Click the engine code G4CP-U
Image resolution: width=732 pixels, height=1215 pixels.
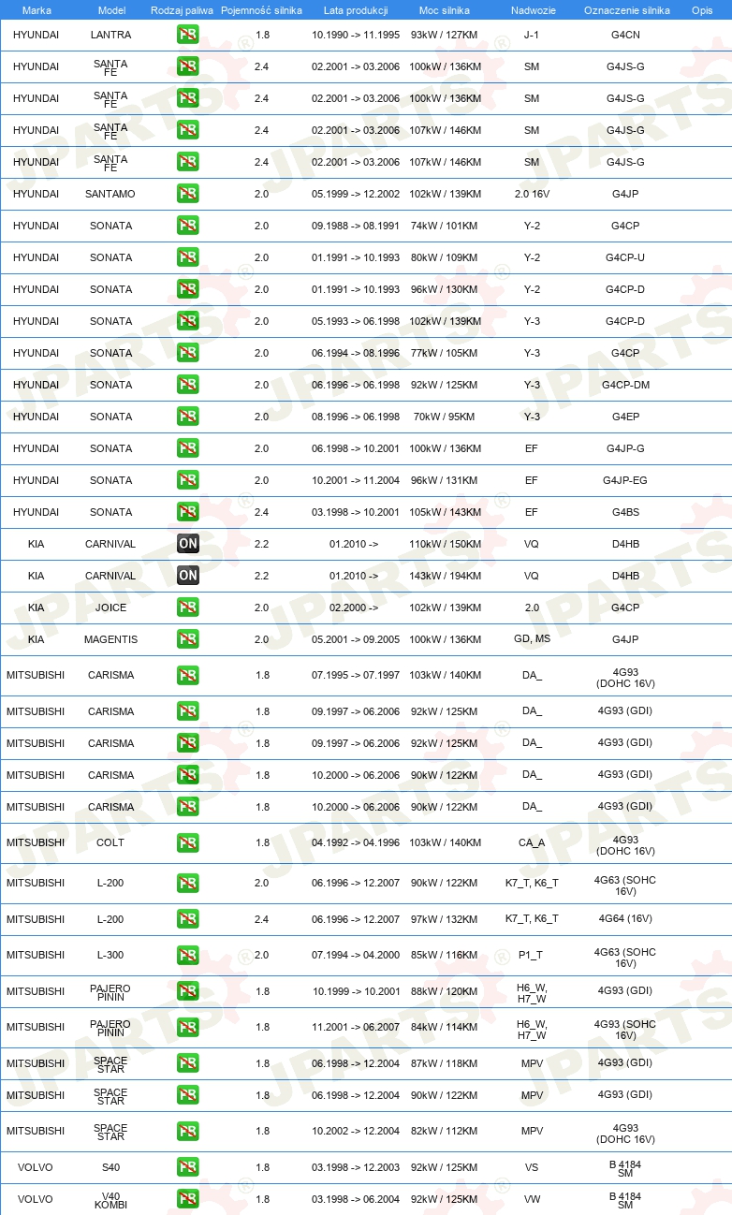(x=625, y=257)
